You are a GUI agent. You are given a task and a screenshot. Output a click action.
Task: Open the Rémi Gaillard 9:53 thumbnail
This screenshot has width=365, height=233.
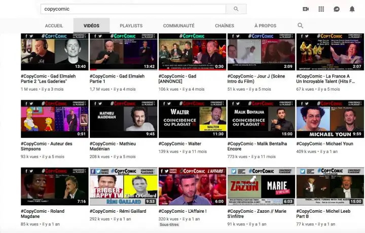point(124,186)
